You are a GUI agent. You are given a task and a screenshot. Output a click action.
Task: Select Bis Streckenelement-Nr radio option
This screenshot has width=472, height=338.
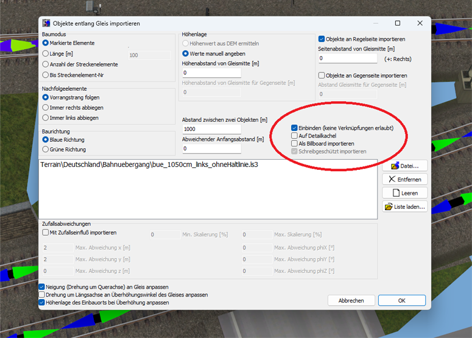tap(46, 74)
